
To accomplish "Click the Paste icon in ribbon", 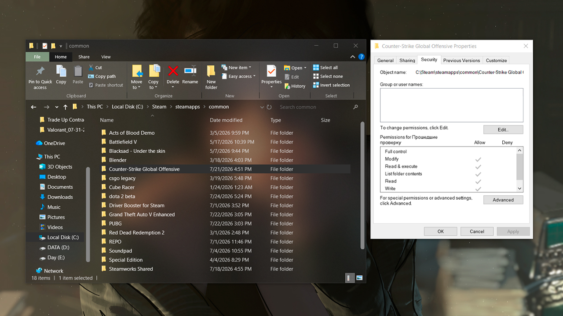I will (x=78, y=71).
